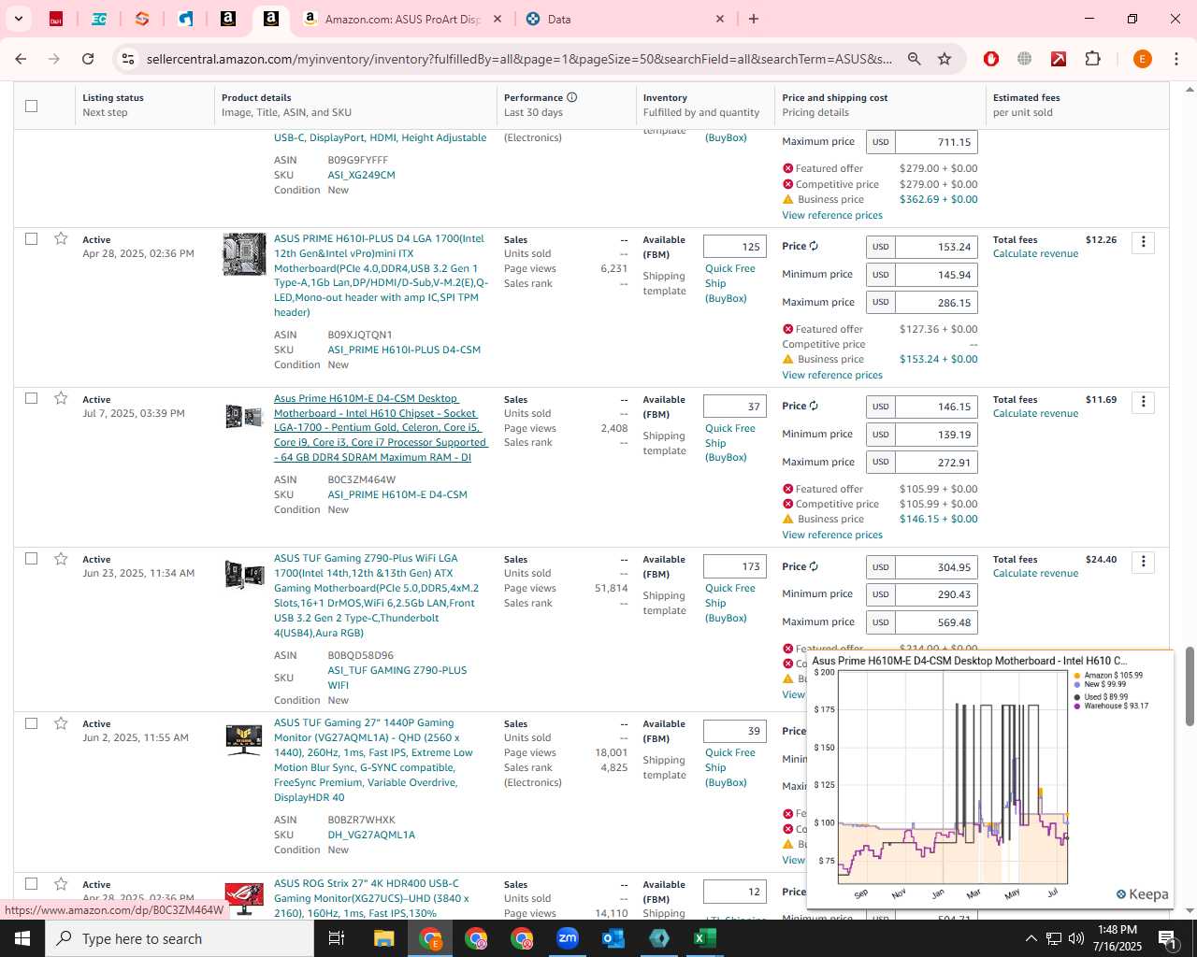Close the Data tab
This screenshot has width=1197, height=957.
tap(720, 19)
